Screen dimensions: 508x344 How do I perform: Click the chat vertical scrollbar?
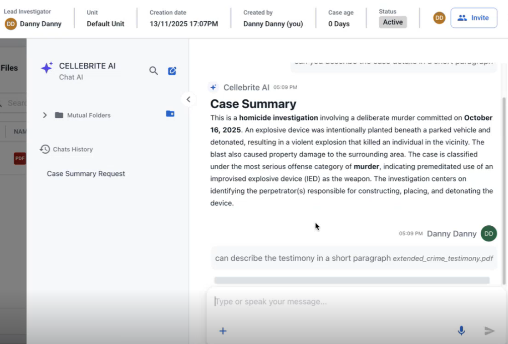click(x=504, y=185)
